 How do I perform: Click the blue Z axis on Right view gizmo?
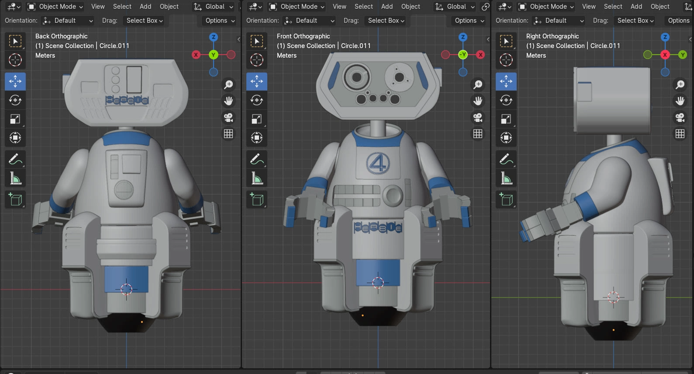[665, 37]
